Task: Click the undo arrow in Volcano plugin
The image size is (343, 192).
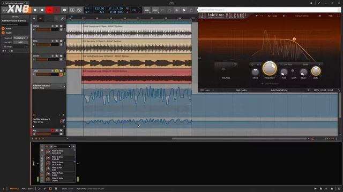Action: click(x=257, y=16)
